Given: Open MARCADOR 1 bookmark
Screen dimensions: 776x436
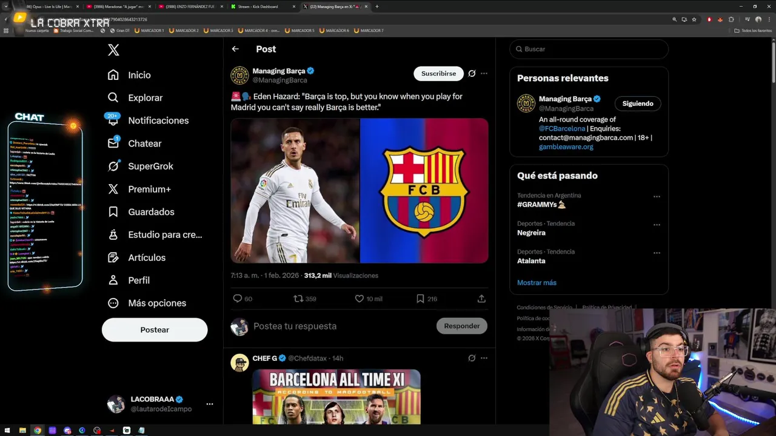Looking at the screenshot, I should click(x=149, y=30).
